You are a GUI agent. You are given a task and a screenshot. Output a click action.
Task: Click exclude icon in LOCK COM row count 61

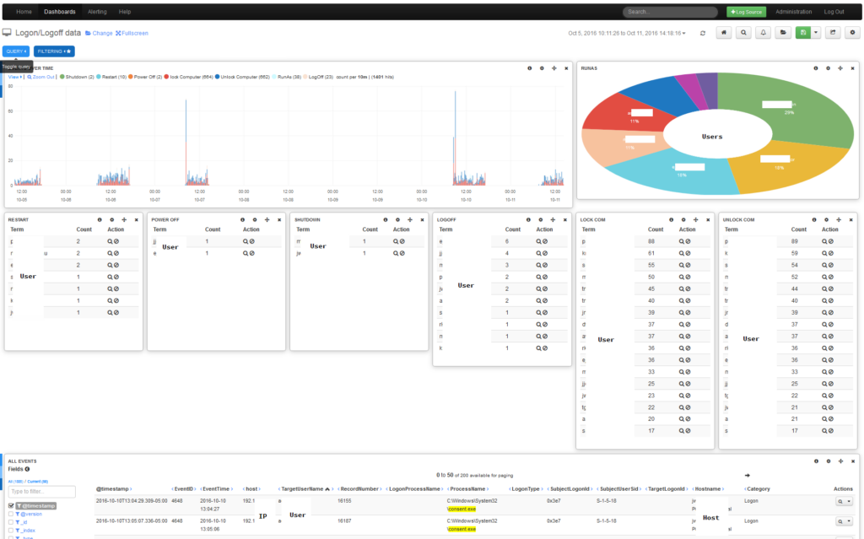click(688, 254)
